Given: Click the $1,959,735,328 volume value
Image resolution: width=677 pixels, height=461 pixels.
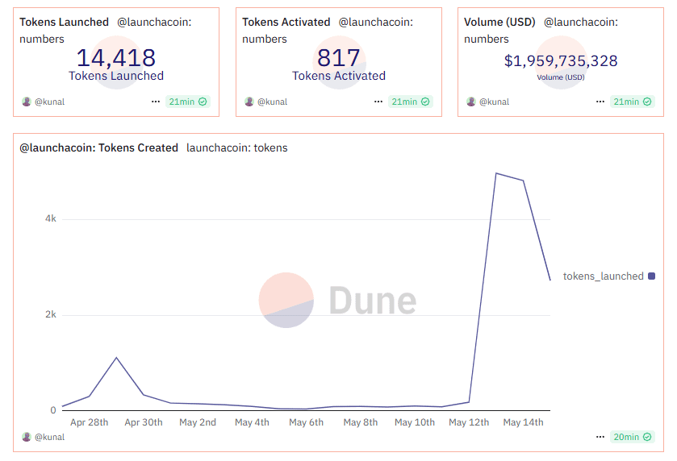Looking at the screenshot, I should 561,60.
